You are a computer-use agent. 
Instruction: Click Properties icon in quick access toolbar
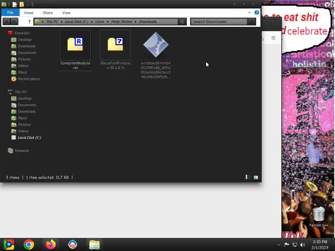[x=14, y=5]
